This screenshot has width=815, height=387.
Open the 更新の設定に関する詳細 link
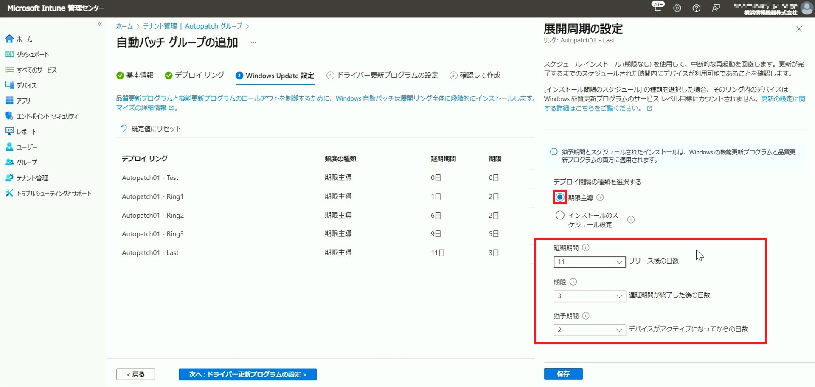pyautogui.click(x=675, y=104)
